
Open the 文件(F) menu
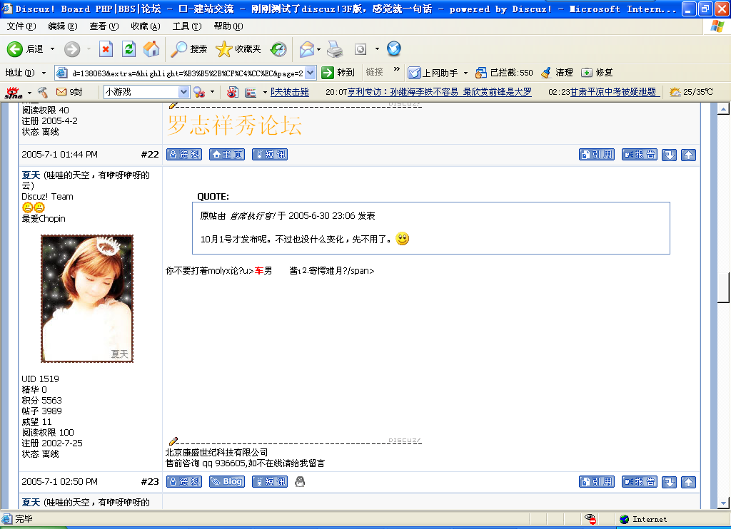pos(21,26)
